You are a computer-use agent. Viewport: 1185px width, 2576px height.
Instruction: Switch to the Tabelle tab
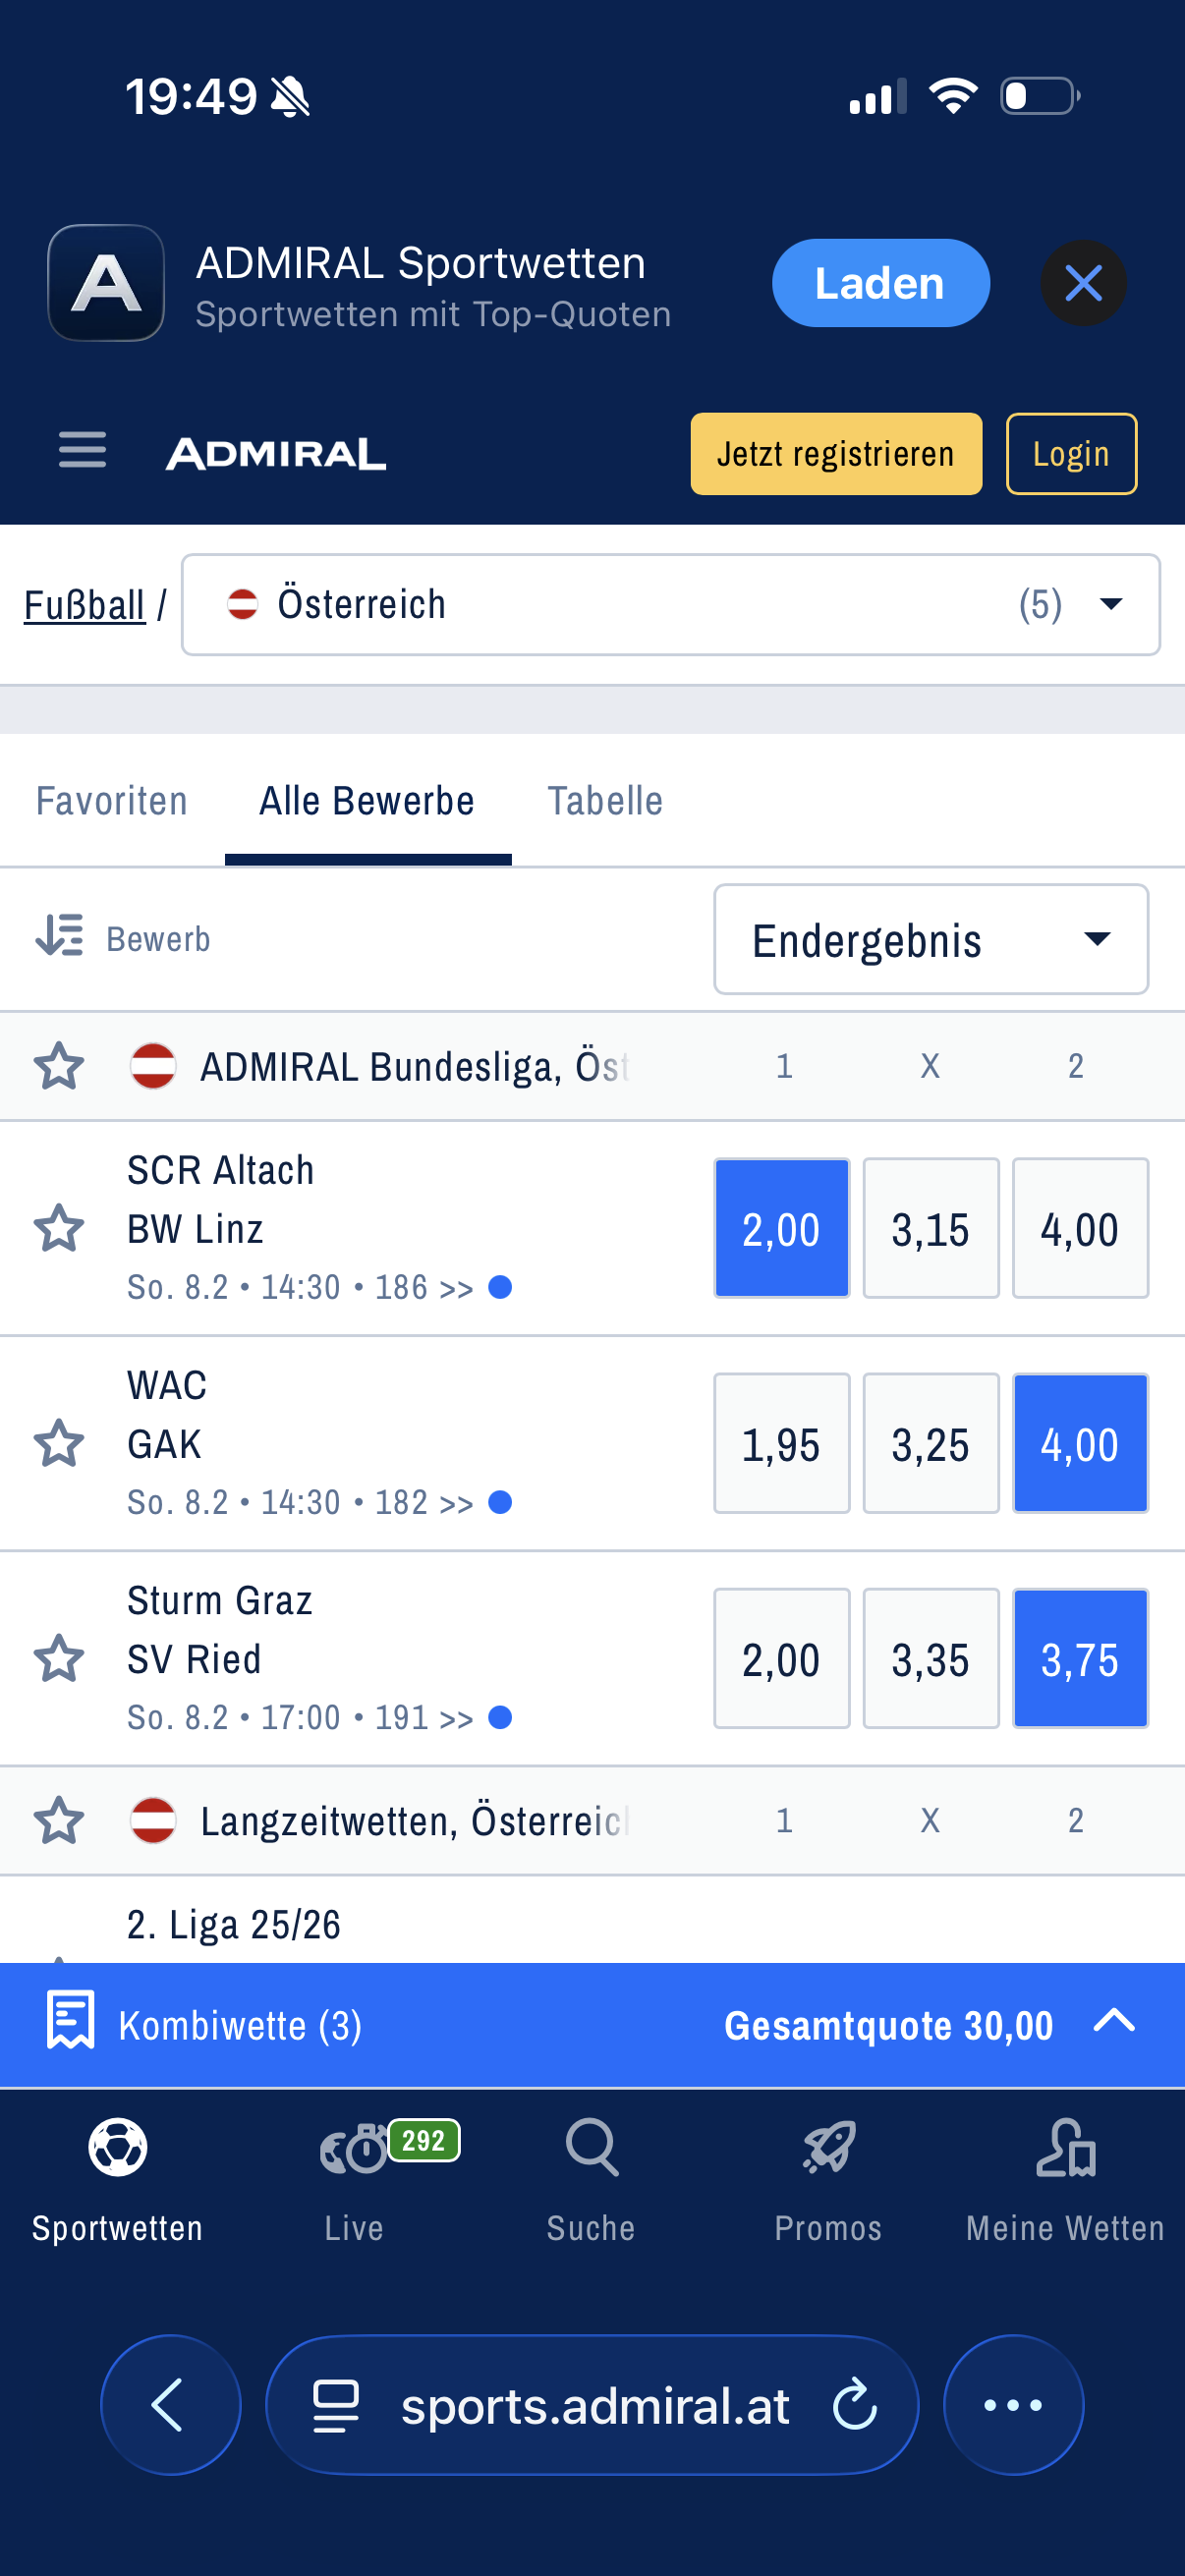pos(605,802)
